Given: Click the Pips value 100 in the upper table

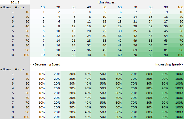Looking at the screenshot, I should point(26,55).
